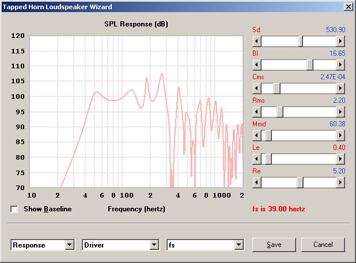Click the Le slider left arrow
The width and height of the screenshot is (356, 263).
coord(257,159)
